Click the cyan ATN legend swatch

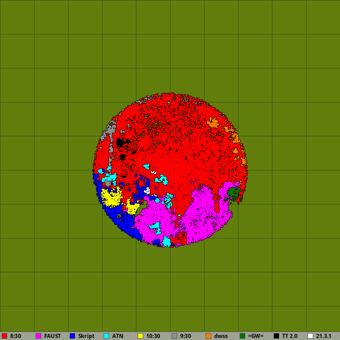coord(106,336)
